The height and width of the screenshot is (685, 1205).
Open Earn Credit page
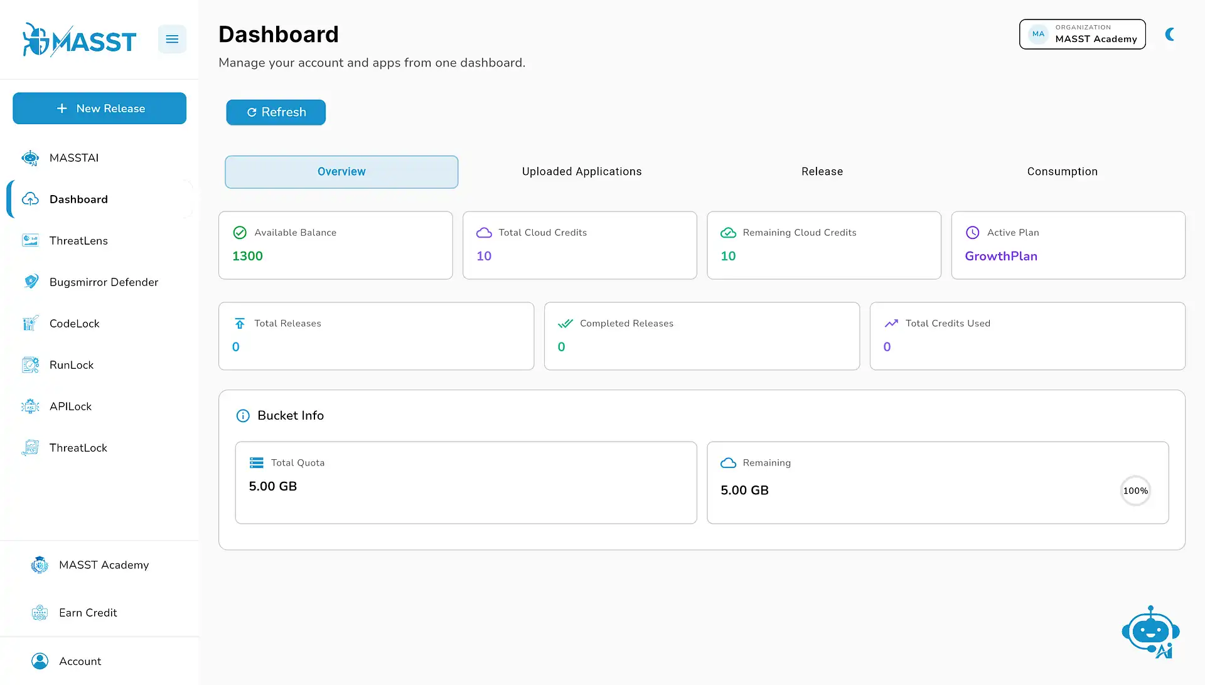click(x=99, y=613)
